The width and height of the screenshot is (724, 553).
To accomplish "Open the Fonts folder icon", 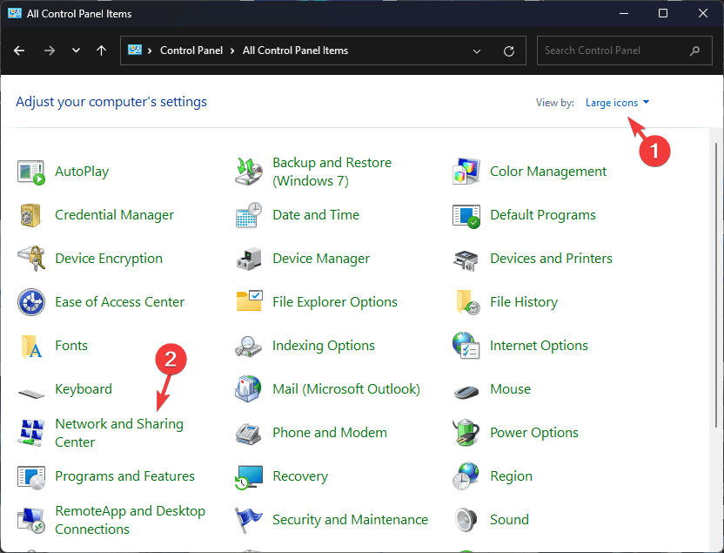I will tap(31, 347).
